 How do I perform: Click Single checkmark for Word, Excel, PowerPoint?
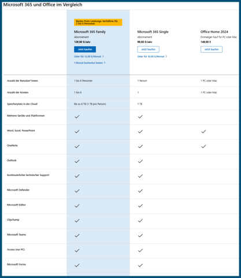coord(140,131)
